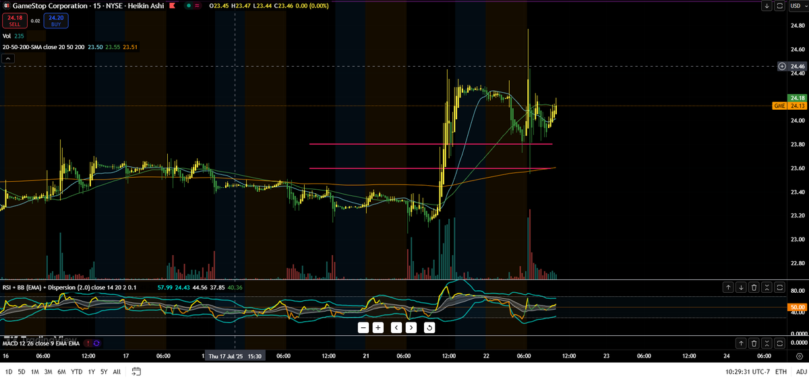Click the 23.50 SMA 20 value
The image size is (809, 379).
coord(95,47)
